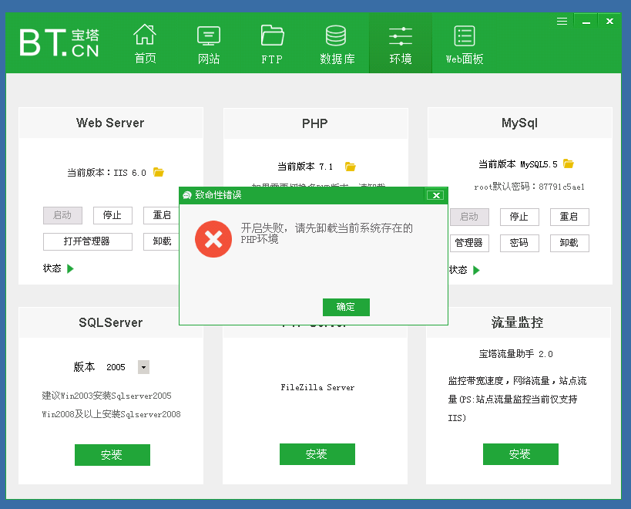
Task: Click the 开启失败 error message text
Action: (x=327, y=234)
